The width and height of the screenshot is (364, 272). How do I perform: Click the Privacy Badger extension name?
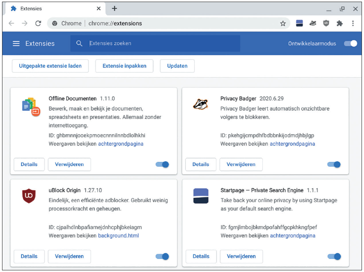pos(238,99)
